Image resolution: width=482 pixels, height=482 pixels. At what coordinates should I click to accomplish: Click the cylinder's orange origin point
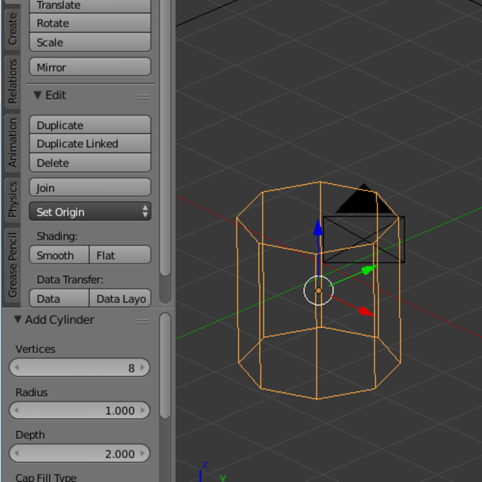tap(318, 290)
